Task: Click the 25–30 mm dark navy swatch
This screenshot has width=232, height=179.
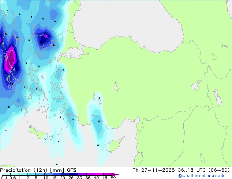Action: (x=74, y=174)
